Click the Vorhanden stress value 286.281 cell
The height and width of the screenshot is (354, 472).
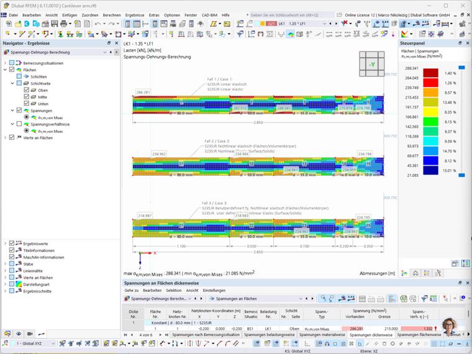355,329
